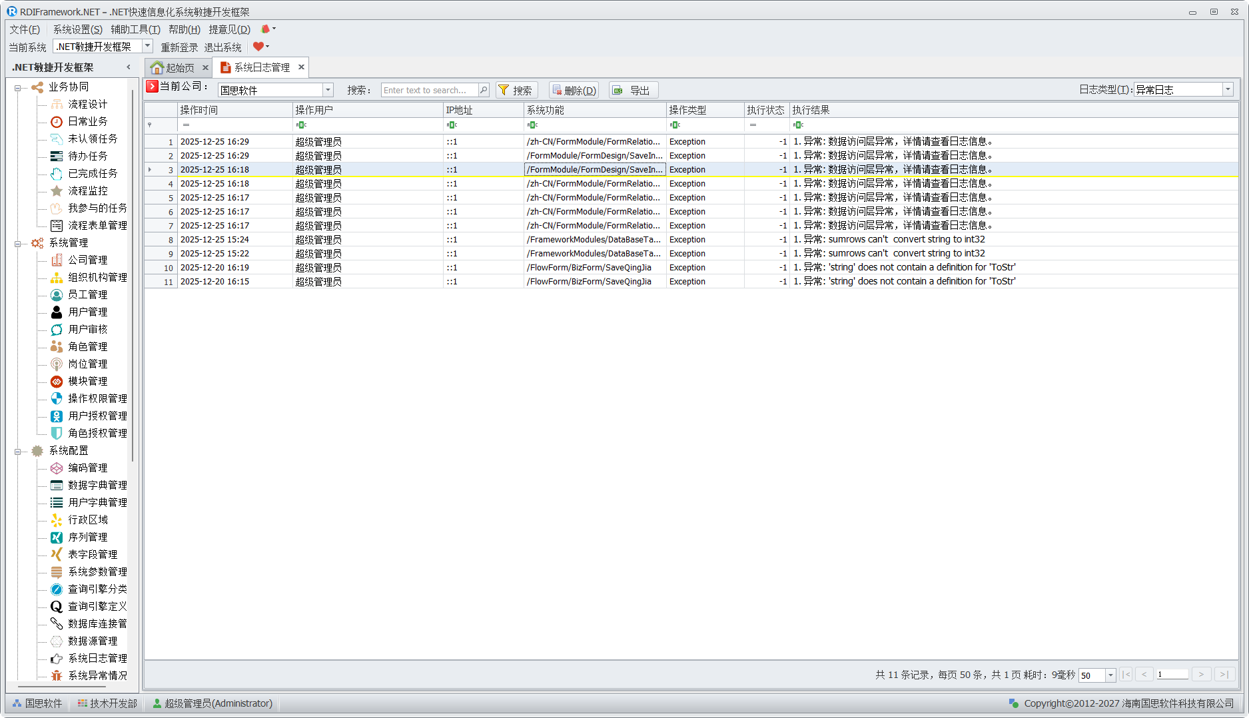Click the 查询引擎定义 Q icon

(x=57, y=607)
